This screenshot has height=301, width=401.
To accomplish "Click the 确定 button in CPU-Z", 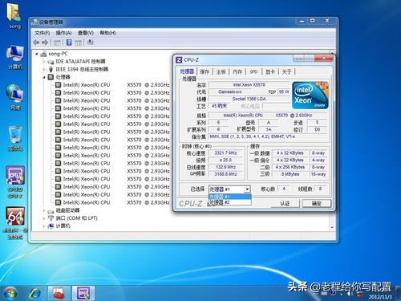I will click(x=317, y=203).
